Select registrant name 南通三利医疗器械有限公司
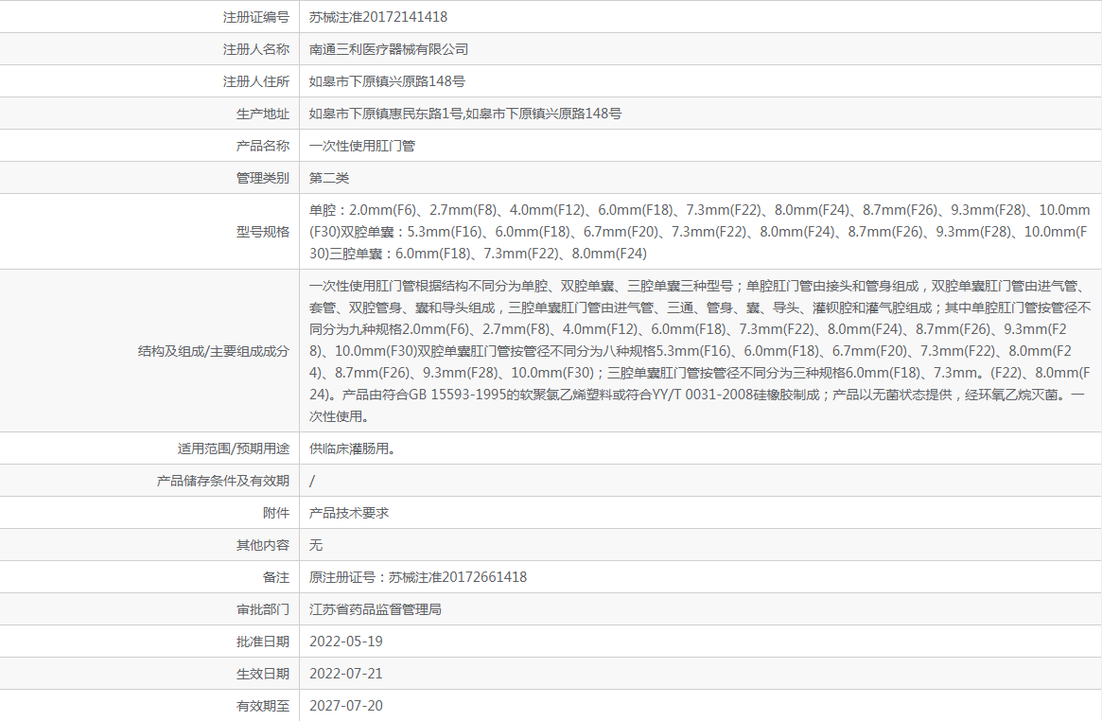Image resolution: width=1102 pixels, height=721 pixels. pos(389,49)
